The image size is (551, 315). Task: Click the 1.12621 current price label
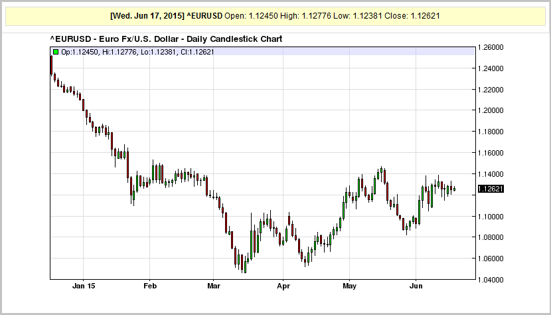491,189
